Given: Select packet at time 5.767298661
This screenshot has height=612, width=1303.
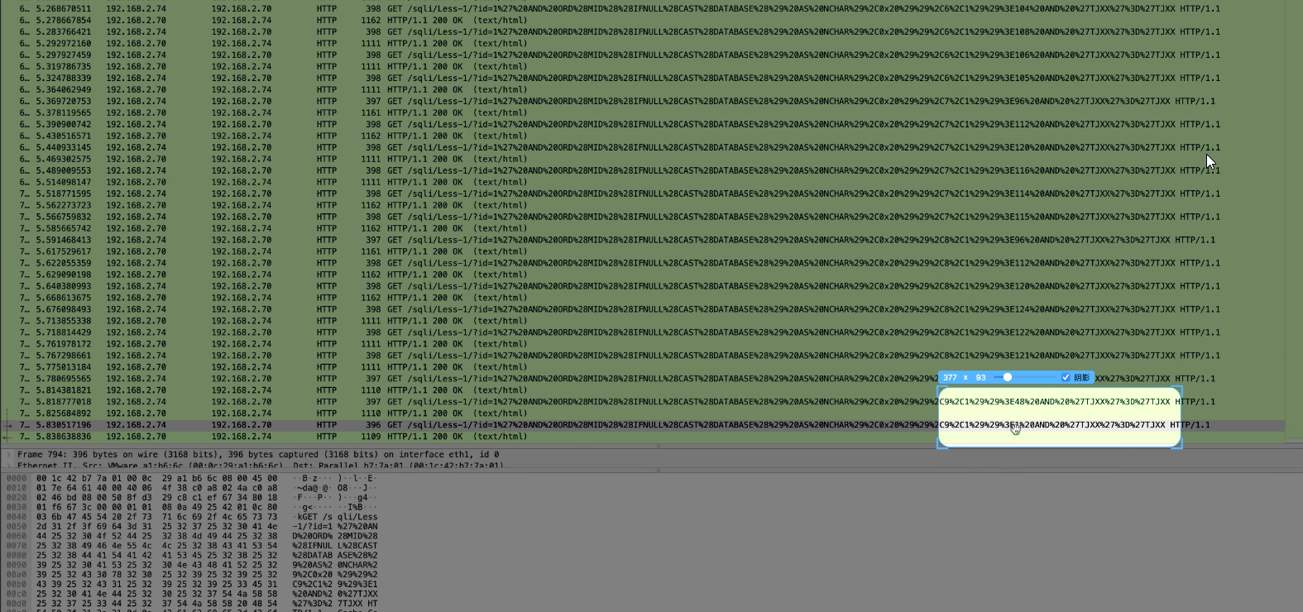Looking at the screenshot, I should pyautogui.click(x=643, y=356).
